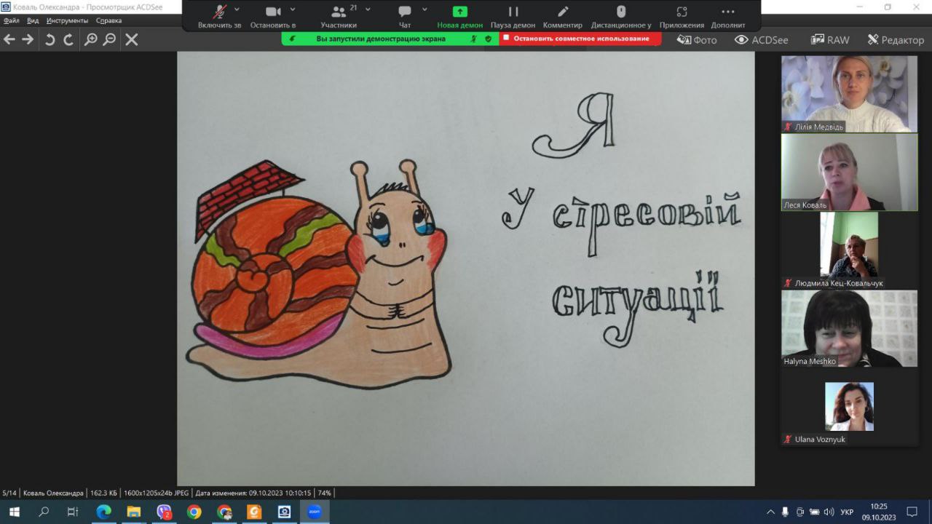Unmute the microphone in Zoom toolbar
This screenshot has height=524, width=932.
(x=219, y=12)
